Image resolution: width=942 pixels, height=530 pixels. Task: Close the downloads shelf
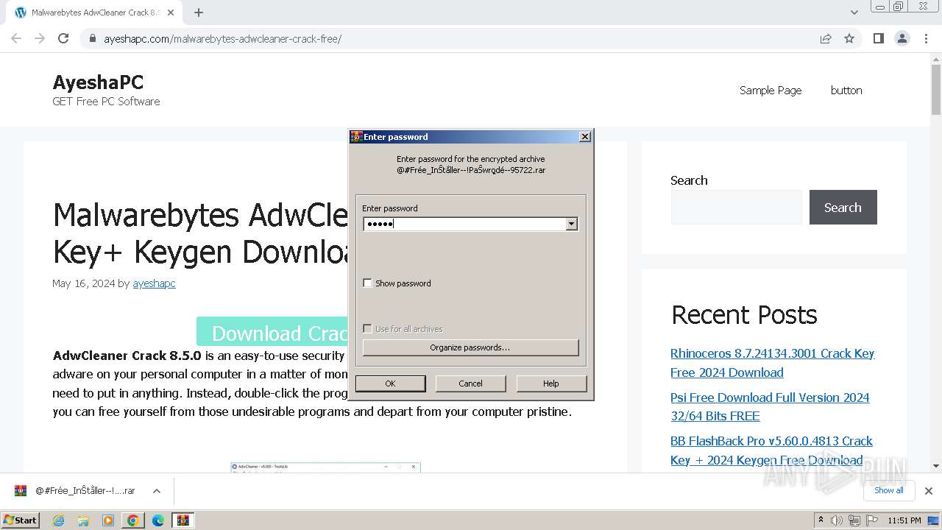click(x=929, y=491)
